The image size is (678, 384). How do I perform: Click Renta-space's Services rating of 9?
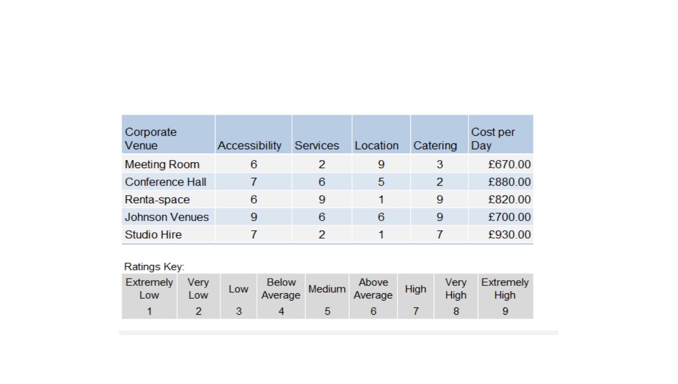click(x=322, y=200)
